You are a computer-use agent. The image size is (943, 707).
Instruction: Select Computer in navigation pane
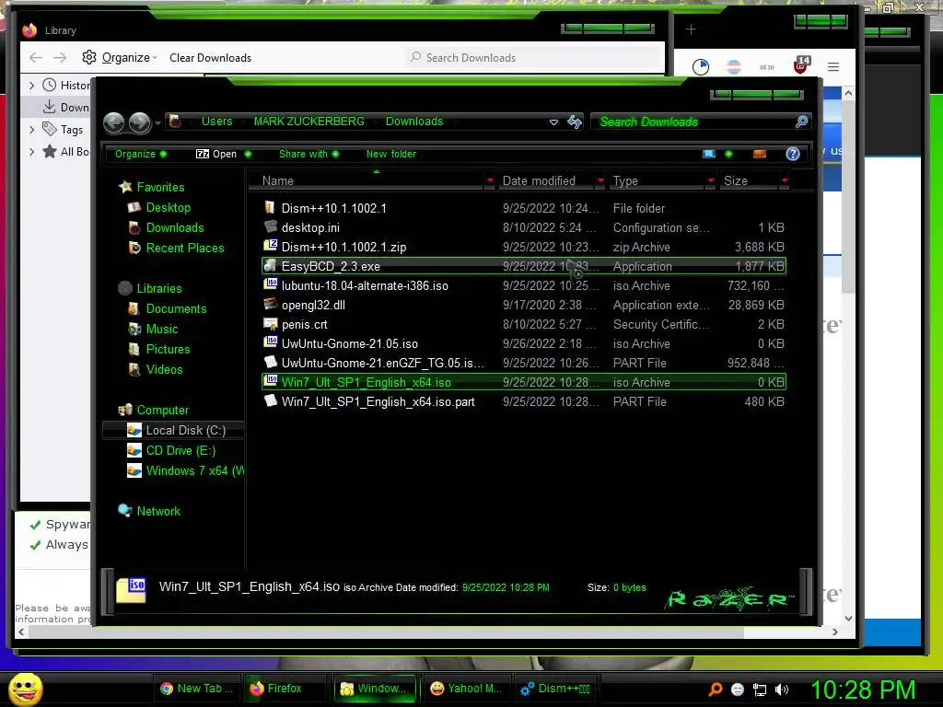[x=162, y=410]
